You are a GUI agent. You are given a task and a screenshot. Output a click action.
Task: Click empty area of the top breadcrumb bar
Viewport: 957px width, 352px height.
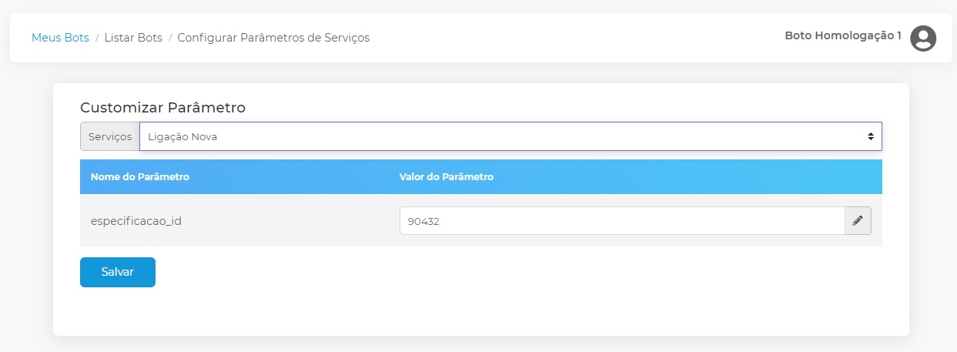[x=577, y=37]
